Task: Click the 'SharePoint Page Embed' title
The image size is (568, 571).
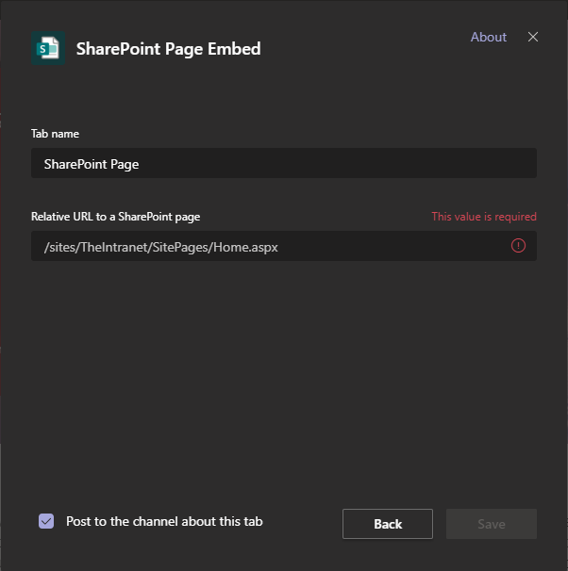Action: (169, 49)
